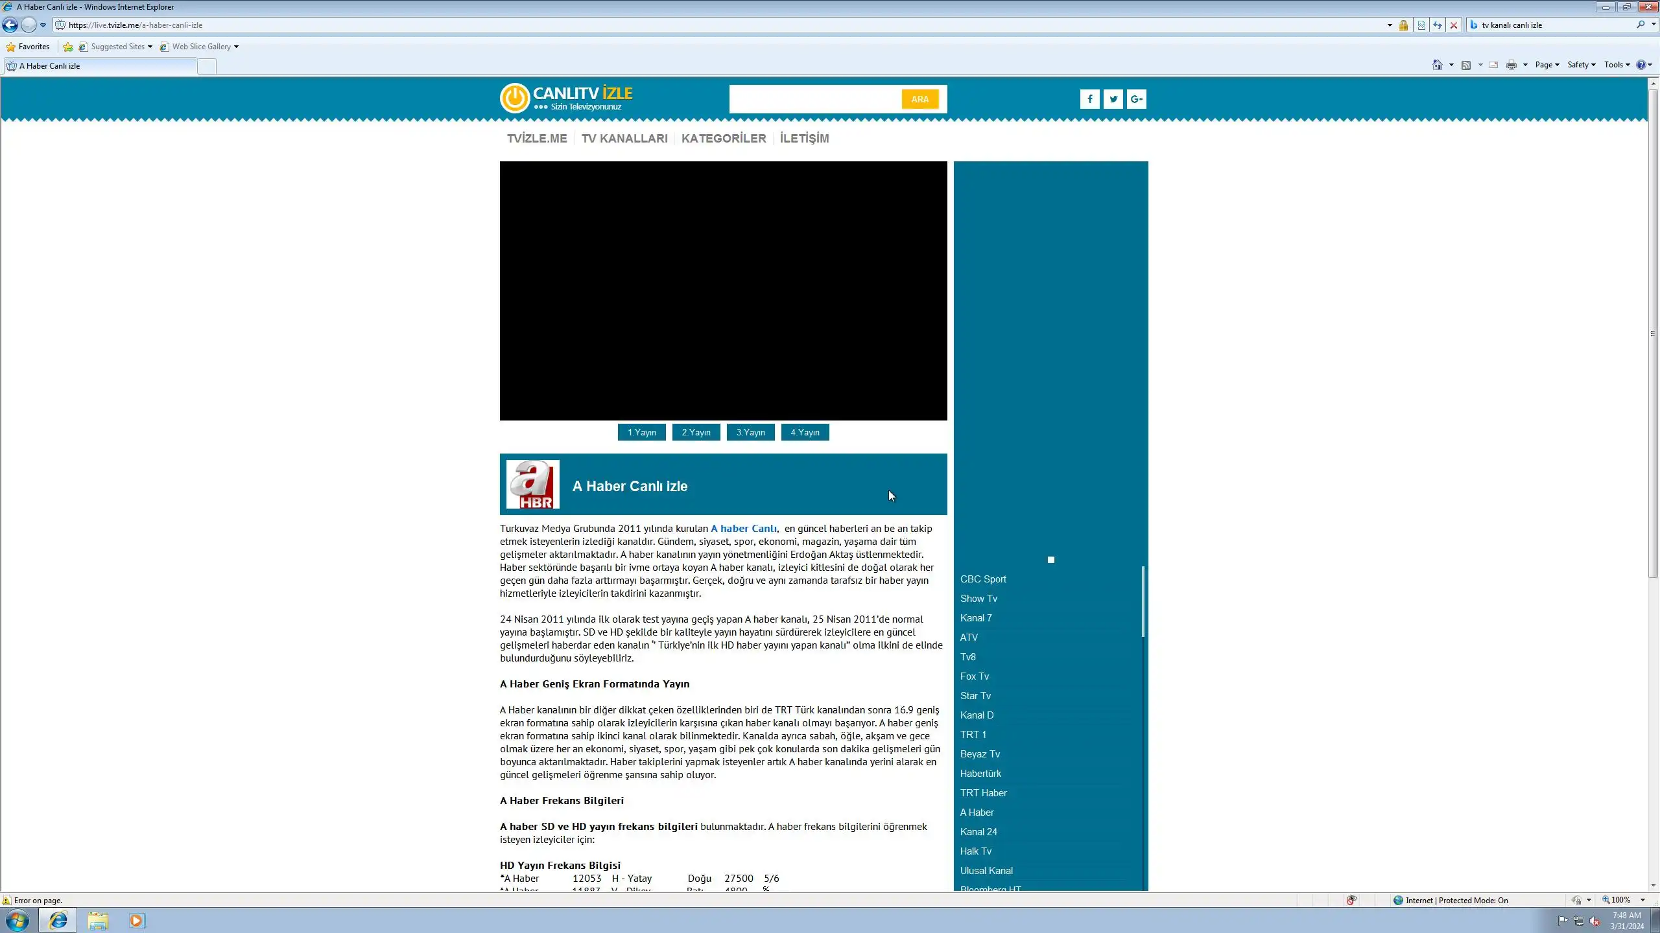Open the Safety dropdown menu
Image resolution: width=1660 pixels, height=933 pixels.
point(1581,65)
